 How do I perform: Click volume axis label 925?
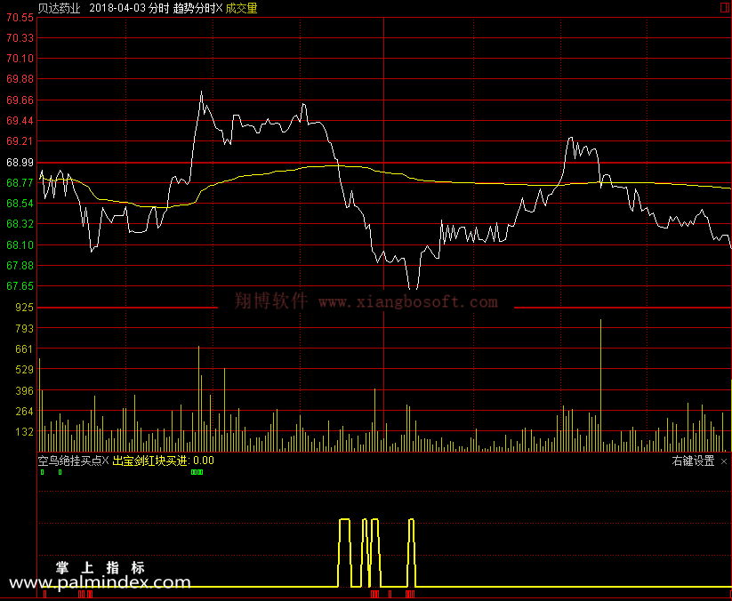pos(24,307)
